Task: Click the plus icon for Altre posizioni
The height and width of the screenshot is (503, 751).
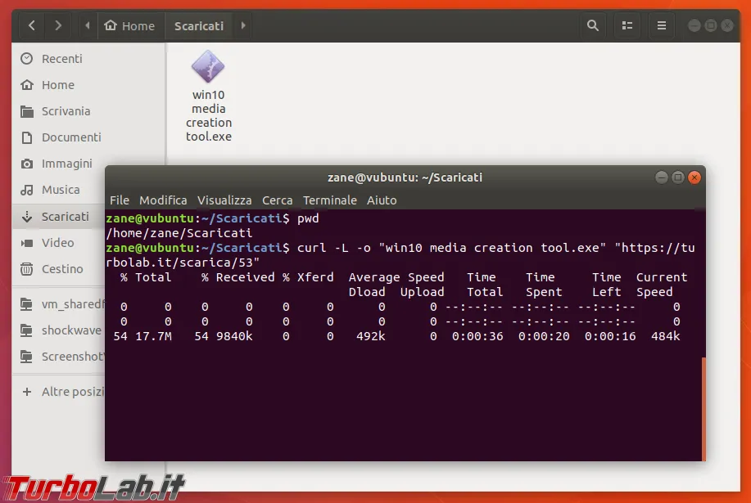Action: (27, 392)
